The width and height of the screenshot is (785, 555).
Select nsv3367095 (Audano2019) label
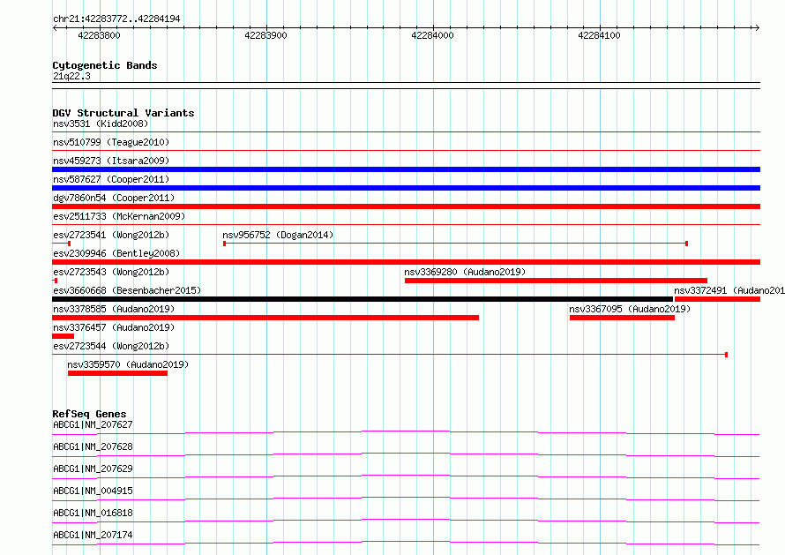pos(630,309)
